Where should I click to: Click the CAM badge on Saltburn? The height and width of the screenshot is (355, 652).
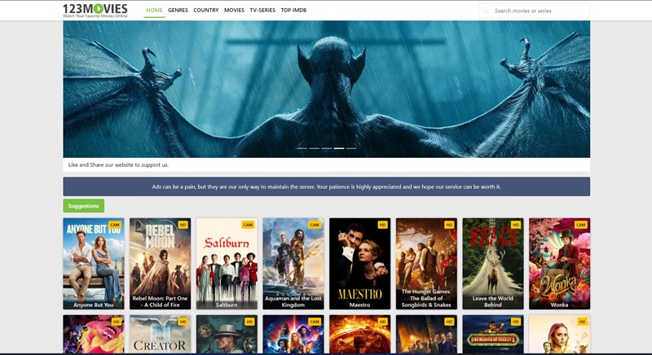click(248, 225)
